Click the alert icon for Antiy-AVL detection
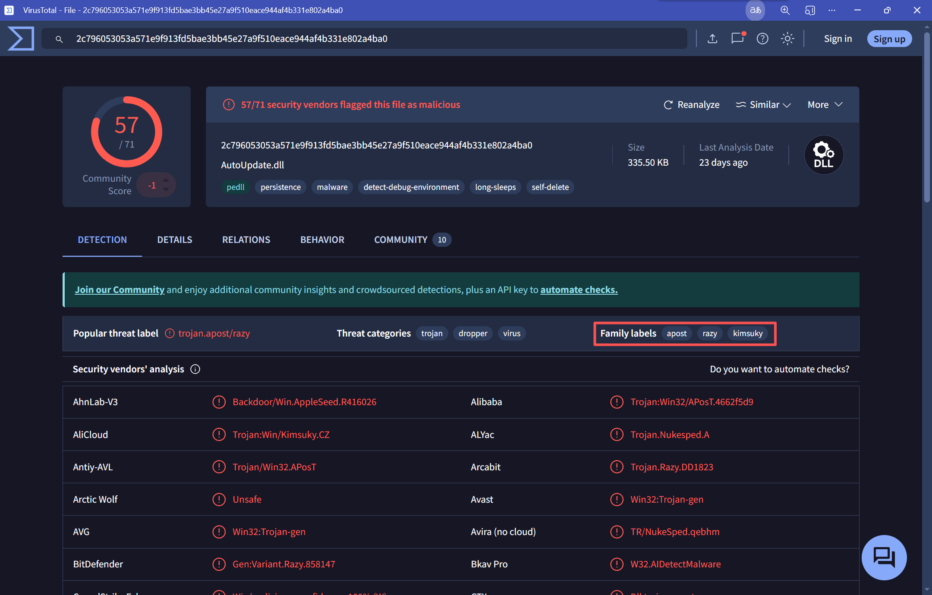The image size is (932, 595). tap(219, 467)
